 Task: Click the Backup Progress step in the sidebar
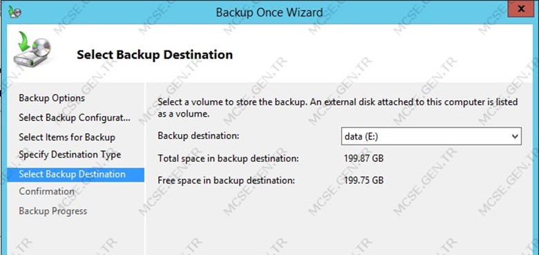coord(53,211)
